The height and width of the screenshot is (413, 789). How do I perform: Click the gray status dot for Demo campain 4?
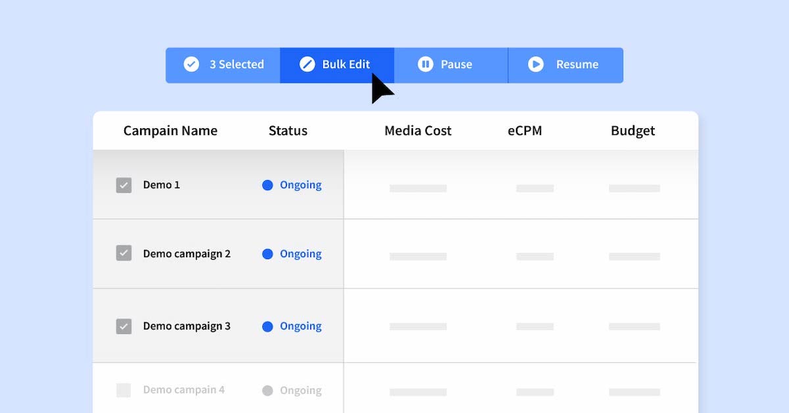pos(267,390)
